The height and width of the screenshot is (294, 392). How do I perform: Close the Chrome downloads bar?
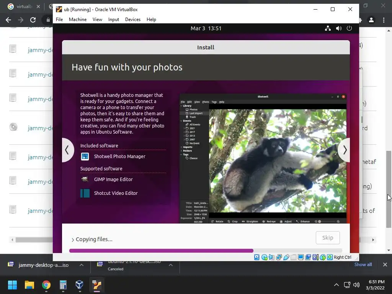385,265
